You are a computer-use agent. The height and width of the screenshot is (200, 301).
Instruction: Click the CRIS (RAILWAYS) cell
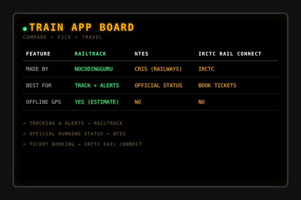(158, 69)
